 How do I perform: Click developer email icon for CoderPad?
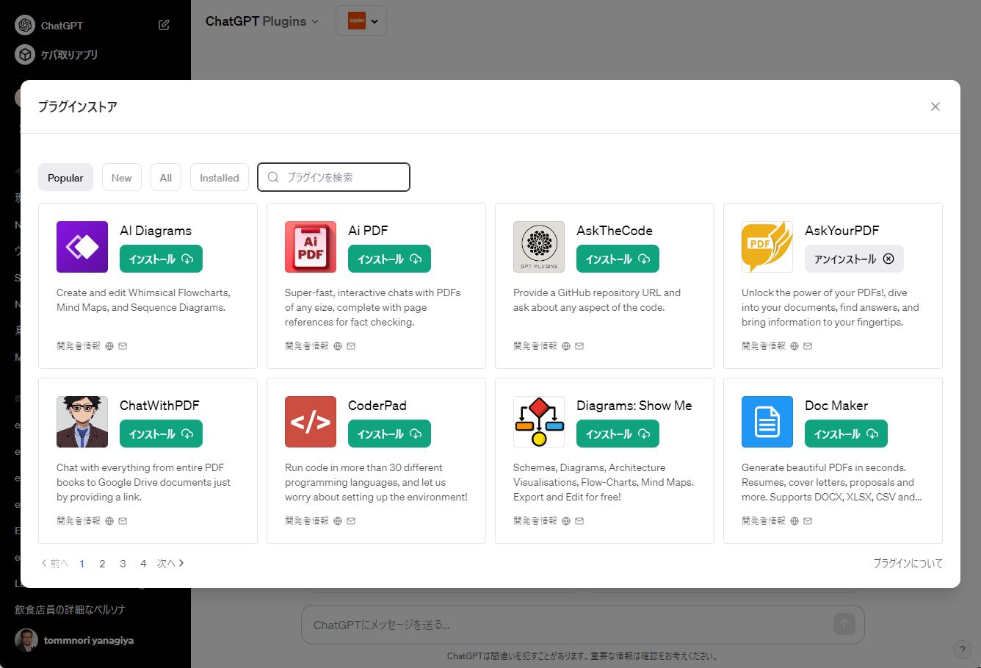(351, 521)
